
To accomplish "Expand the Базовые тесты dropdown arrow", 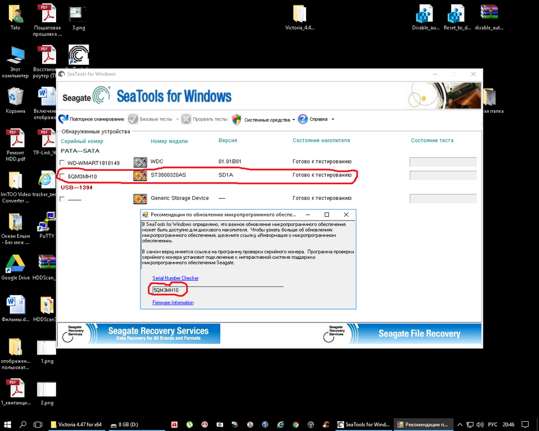I will [177, 119].
